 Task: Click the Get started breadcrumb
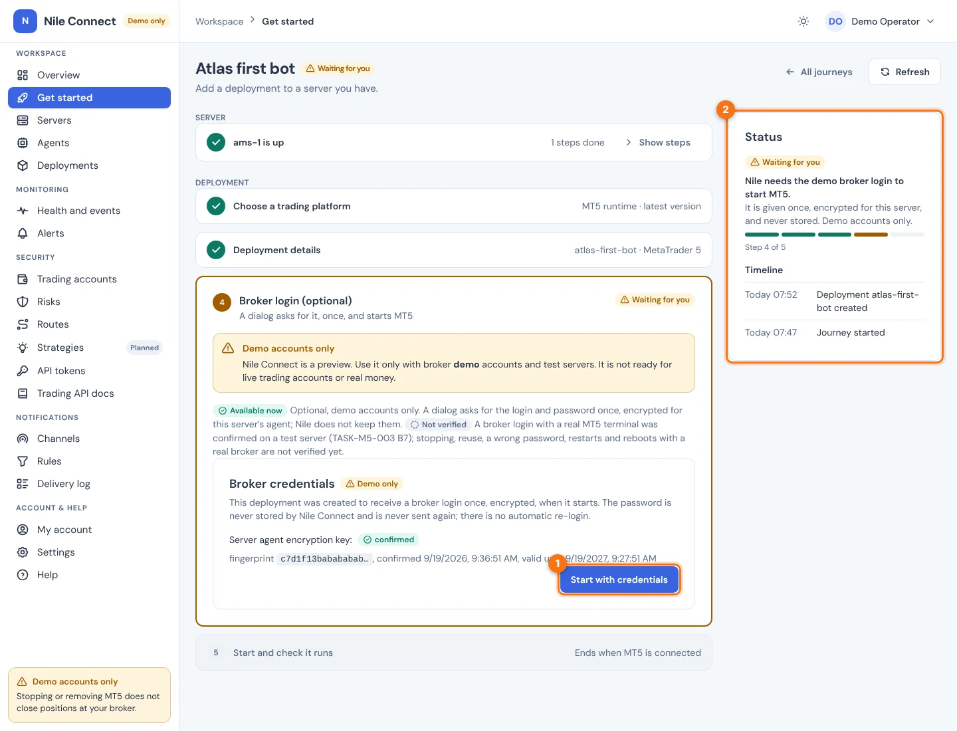pyautogui.click(x=288, y=21)
